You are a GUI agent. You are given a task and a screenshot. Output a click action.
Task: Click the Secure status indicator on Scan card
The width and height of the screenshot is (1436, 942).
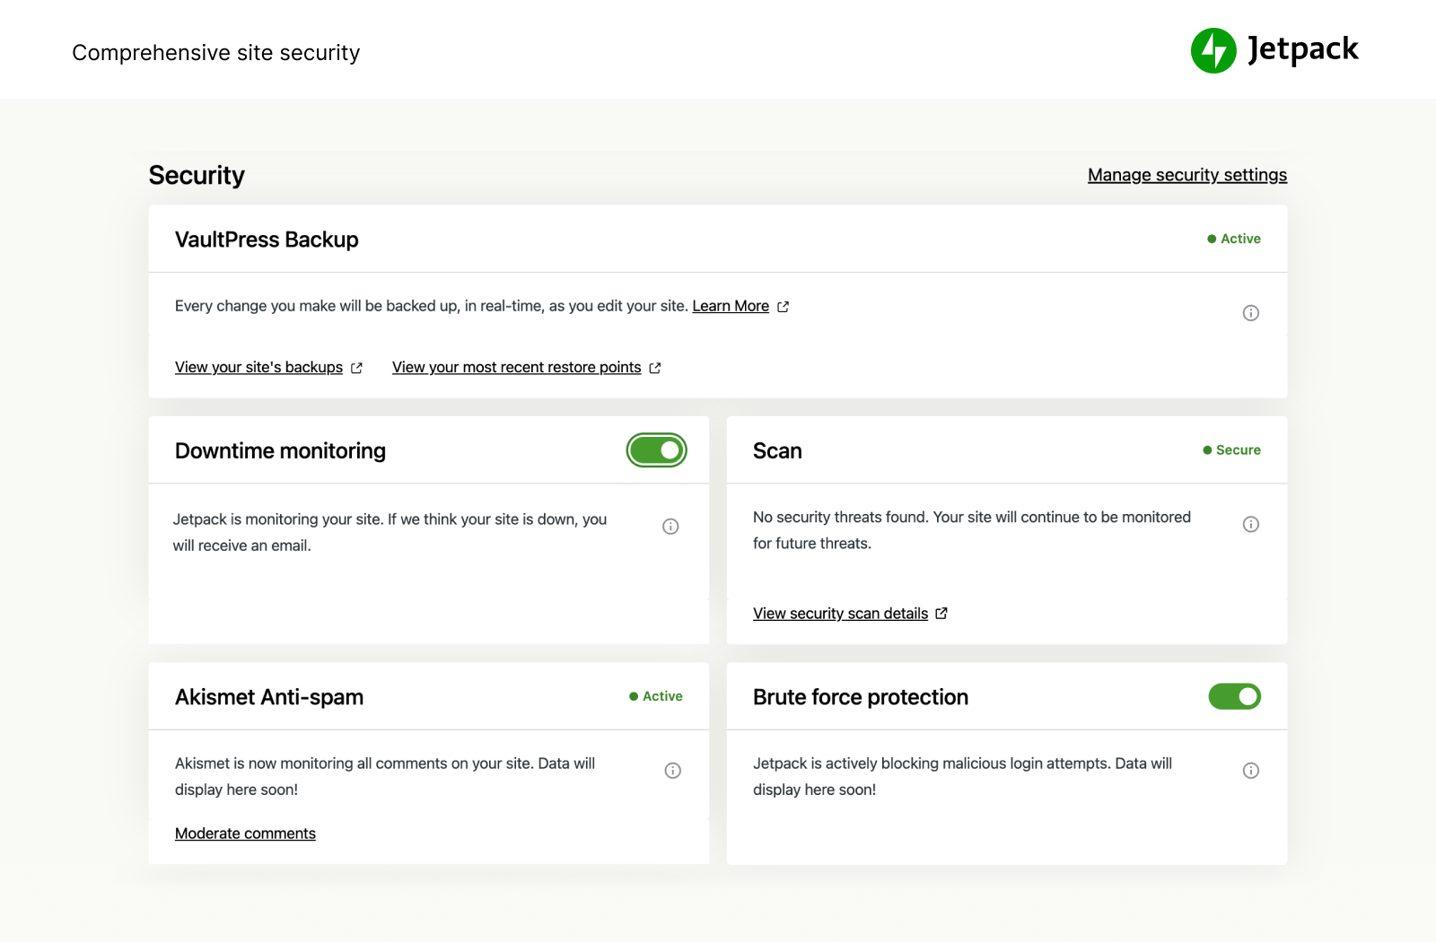click(x=1230, y=449)
